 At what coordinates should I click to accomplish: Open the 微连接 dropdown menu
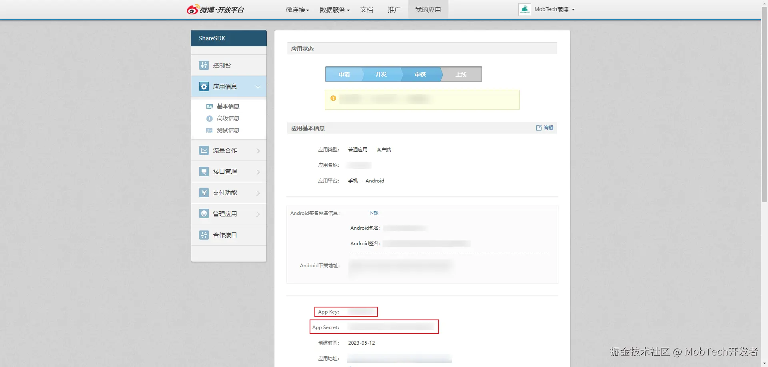coord(297,10)
